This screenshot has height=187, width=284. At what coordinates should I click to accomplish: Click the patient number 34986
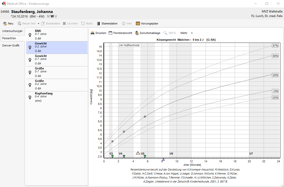pos(5,12)
